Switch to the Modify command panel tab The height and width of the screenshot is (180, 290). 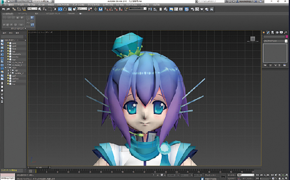268,33
